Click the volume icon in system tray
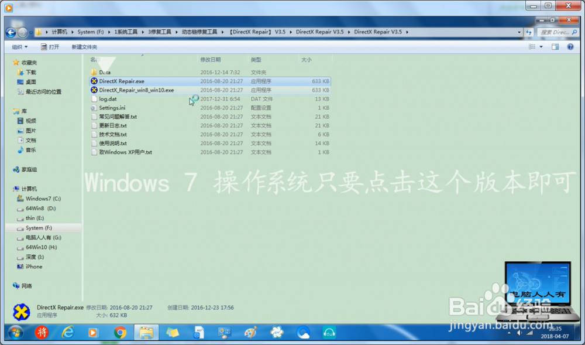This screenshot has height=345, width=585. click(519, 333)
